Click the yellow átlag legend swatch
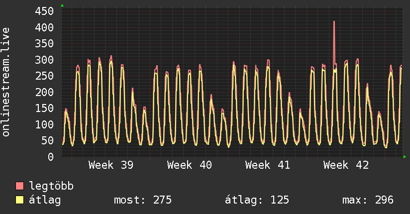 point(19,200)
